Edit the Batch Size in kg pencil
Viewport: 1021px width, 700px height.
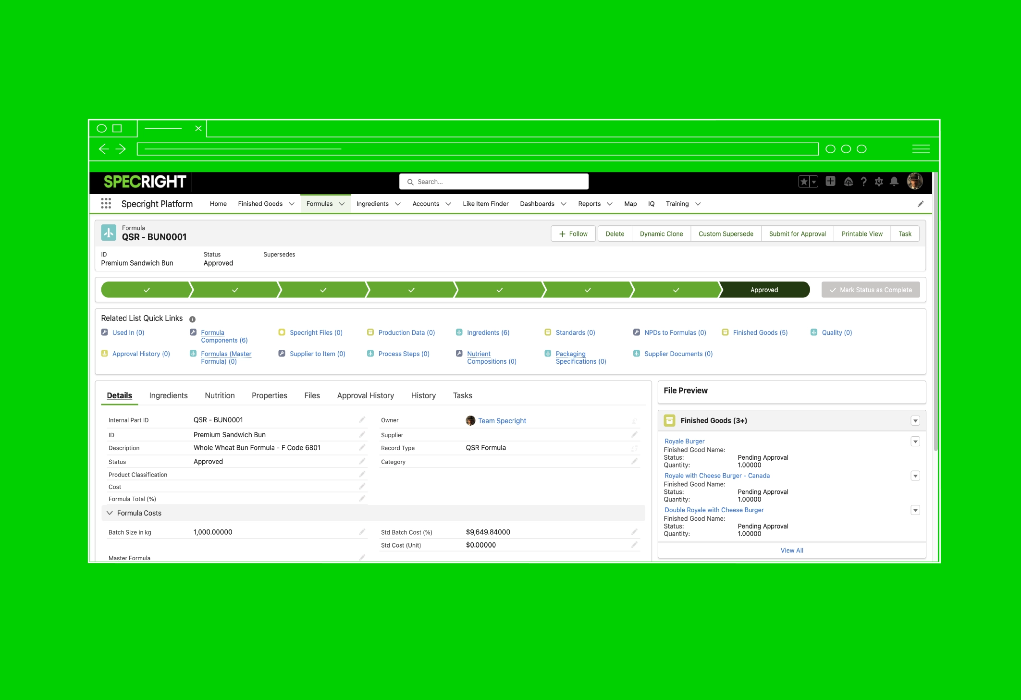[x=362, y=532]
